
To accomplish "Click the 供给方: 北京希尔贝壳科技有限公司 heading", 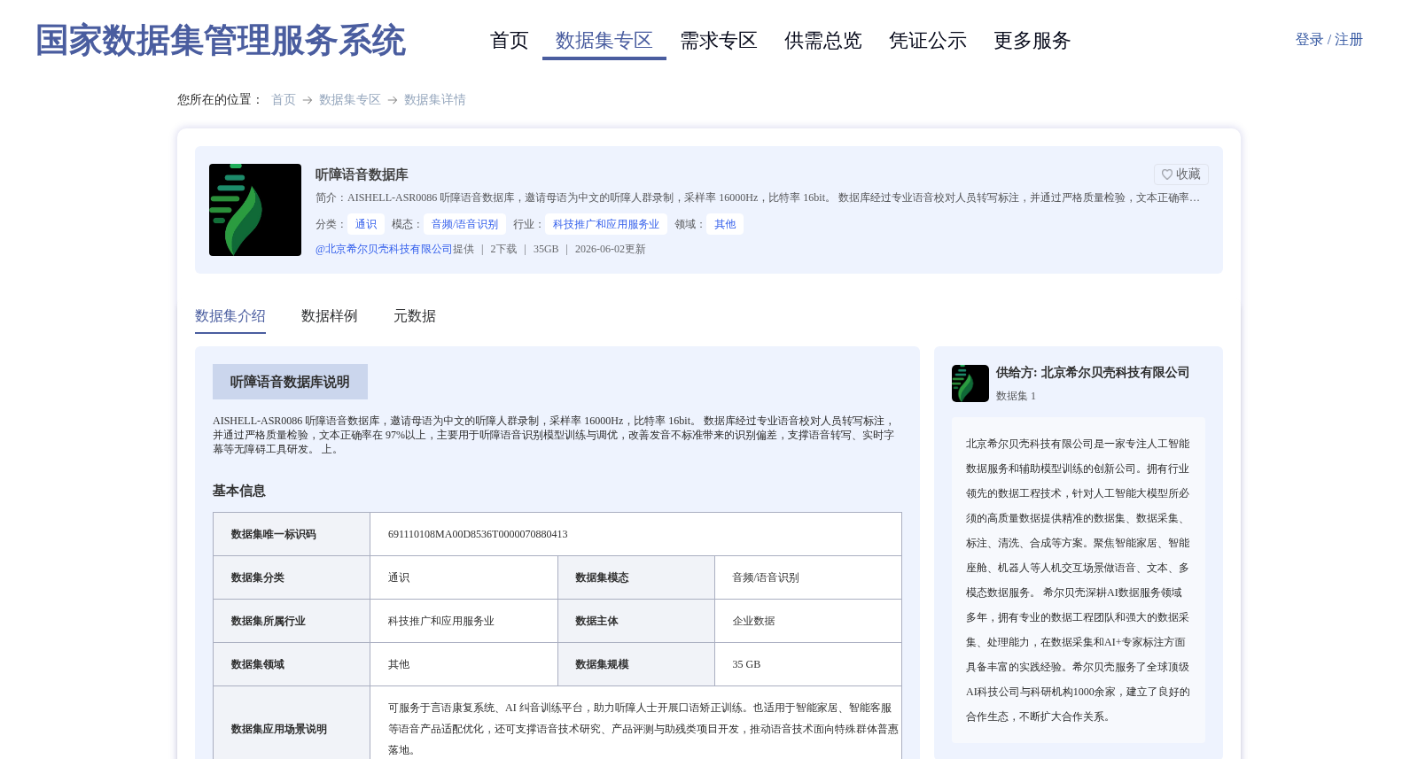I will (x=1093, y=373).
